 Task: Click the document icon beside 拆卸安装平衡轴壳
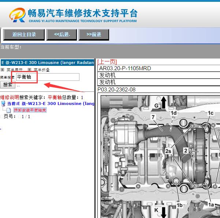coord(9,110)
